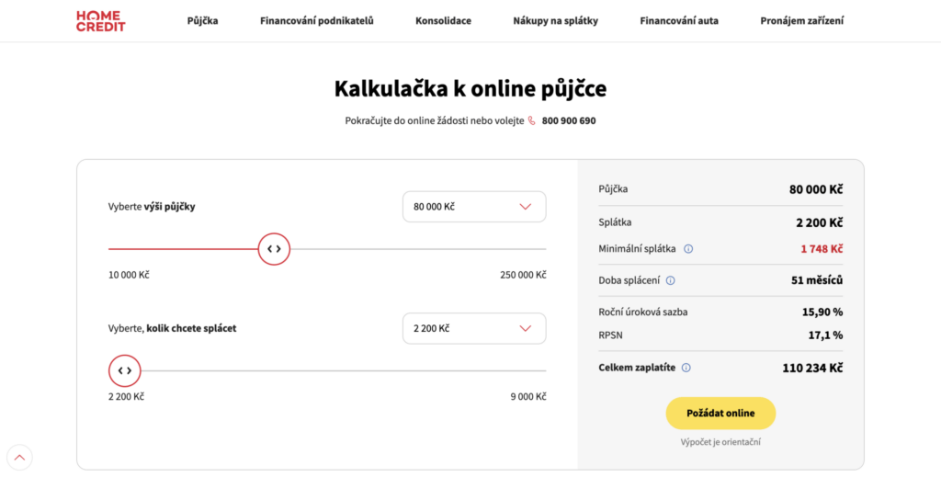Image resolution: width=941 pixels, height=477 pixels.
Task: Click the Home Credit logo
Action: tap(101, 21)
